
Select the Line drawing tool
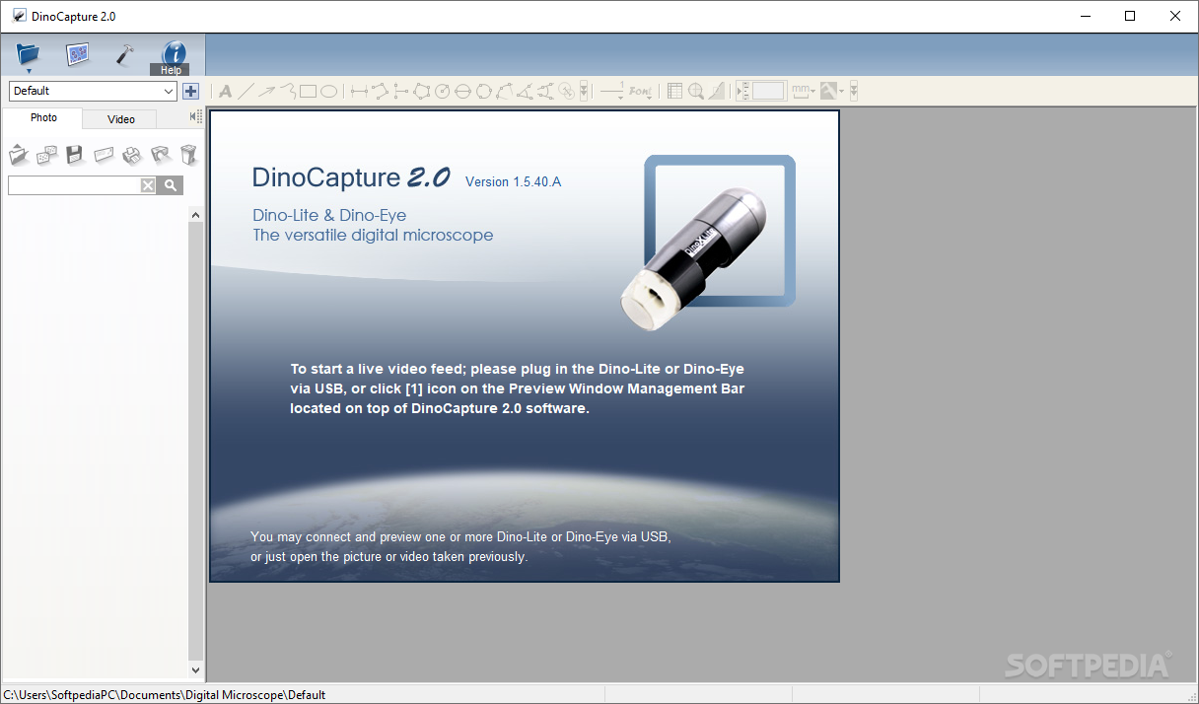pos(246,91)
